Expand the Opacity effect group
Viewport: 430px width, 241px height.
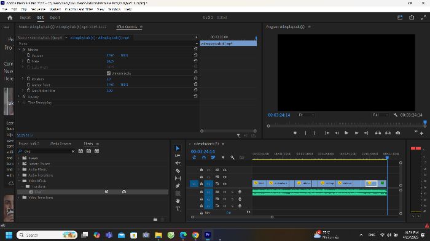click(19, 96)
